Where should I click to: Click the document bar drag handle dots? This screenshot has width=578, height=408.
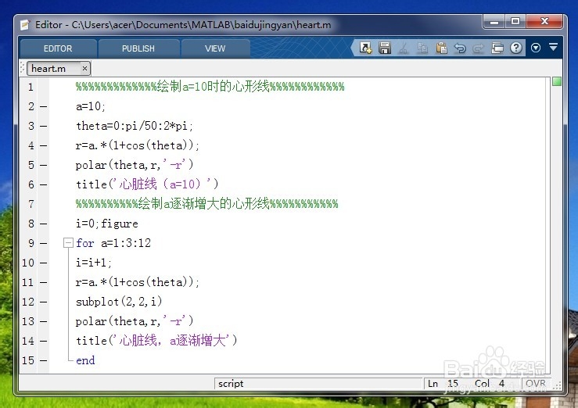coord(22,68)
